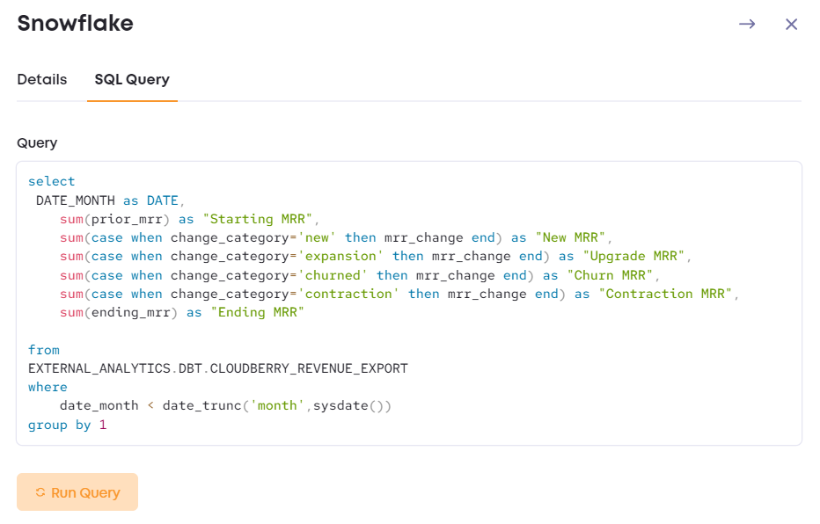Click the Query section label
The height and width of the screenshot is (524, 820).
click(35, 142)
